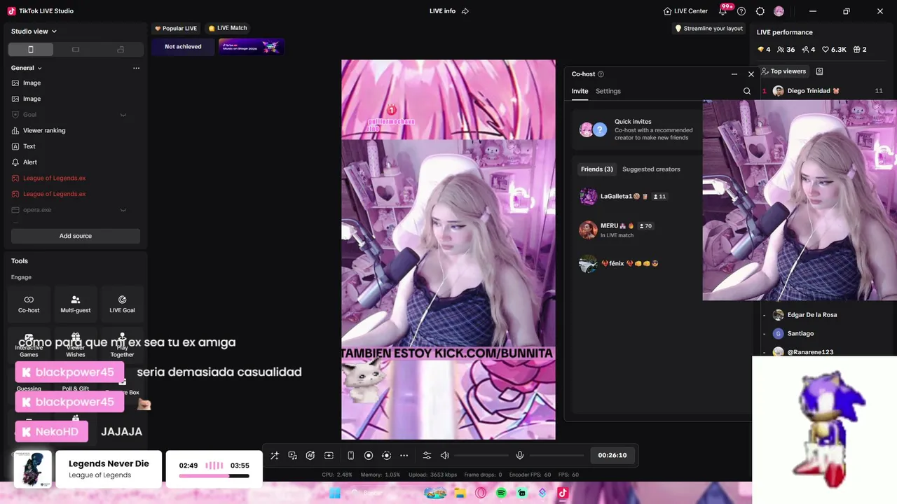
Task: Open the audio mixer settings icon
Action: (427, 456)
